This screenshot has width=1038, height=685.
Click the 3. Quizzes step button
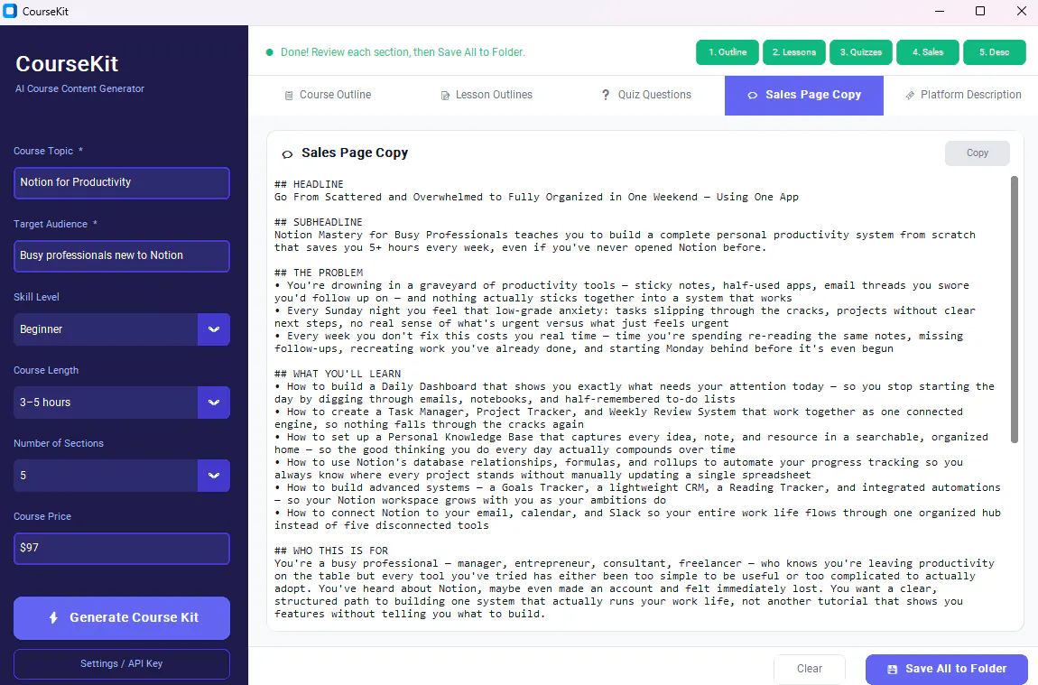[861, 52]
